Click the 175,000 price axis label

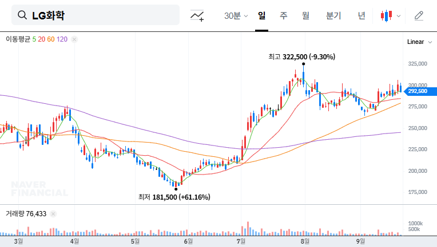click(x=418, y=192)
